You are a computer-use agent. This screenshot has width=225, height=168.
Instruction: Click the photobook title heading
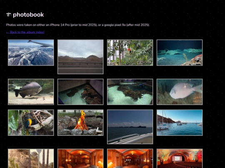28,15
